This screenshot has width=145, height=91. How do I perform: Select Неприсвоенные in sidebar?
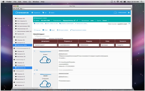22,29
